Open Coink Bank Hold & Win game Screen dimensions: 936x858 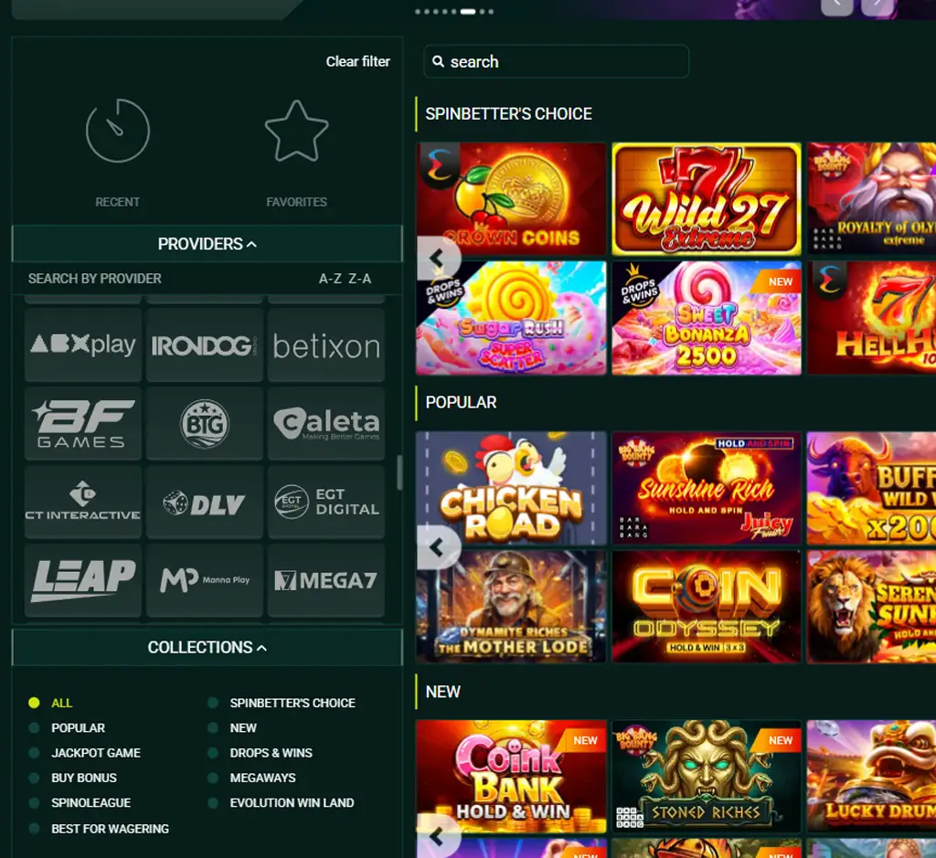(511, 777)
